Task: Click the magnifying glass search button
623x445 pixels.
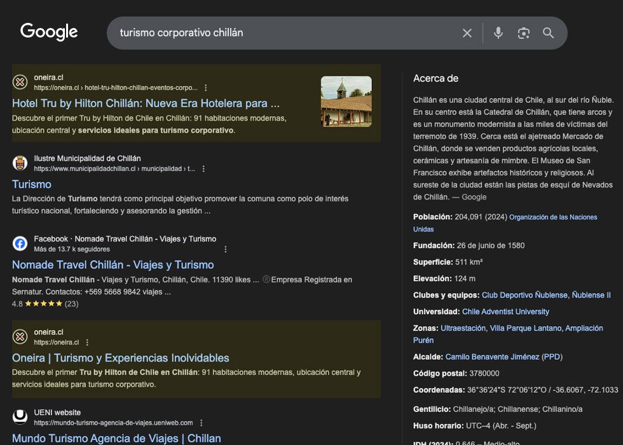Action: coord(549,33)
